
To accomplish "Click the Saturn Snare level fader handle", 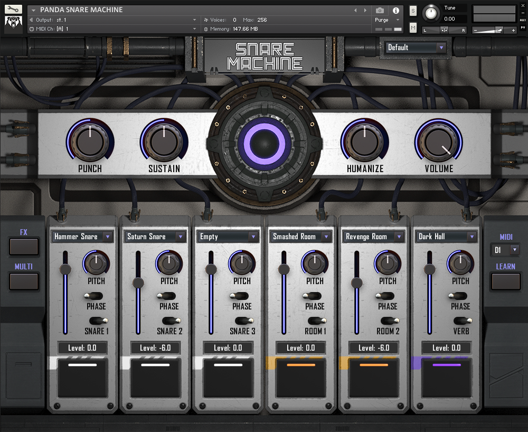I will click(138, 283).
